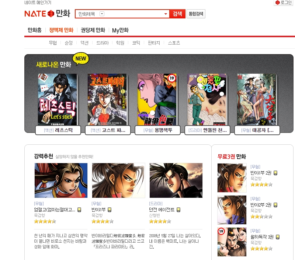Open the 엔돌핀 천사 book cover
This screenshot has width=295, height=260.
pos(207,99)
